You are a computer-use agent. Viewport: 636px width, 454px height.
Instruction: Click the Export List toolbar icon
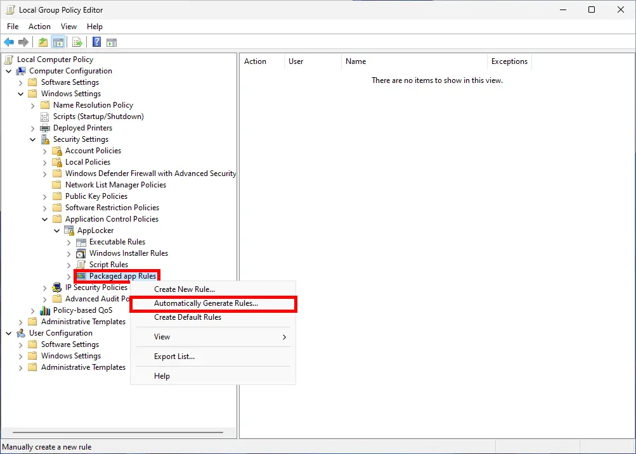tap(77, 42)
